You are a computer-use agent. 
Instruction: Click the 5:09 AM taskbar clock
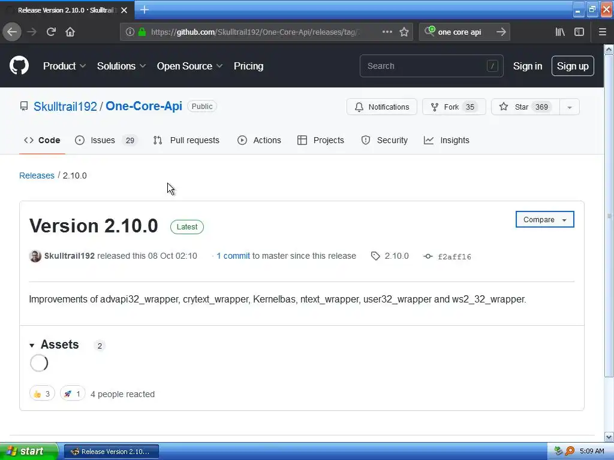click(592, 451)
